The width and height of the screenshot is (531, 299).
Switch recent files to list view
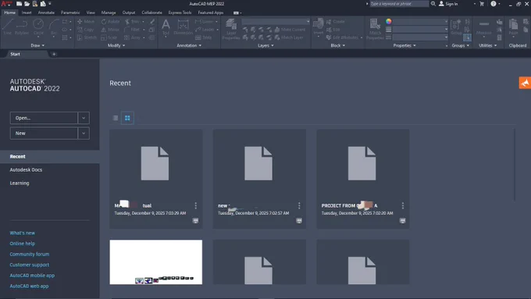pos(116,118)
